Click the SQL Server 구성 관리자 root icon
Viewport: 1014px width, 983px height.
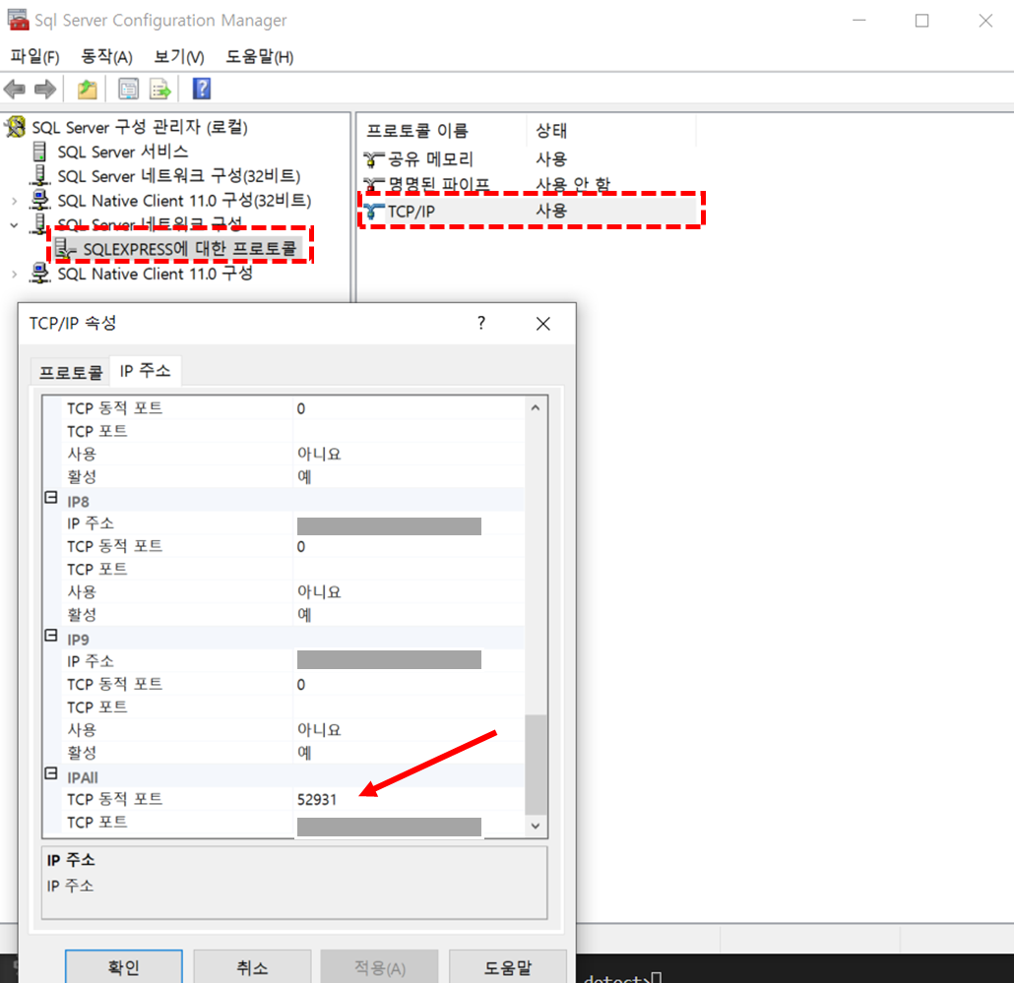pos(16,127)
